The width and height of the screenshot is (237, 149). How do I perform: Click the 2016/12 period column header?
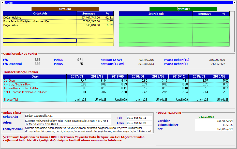point(97,77)
